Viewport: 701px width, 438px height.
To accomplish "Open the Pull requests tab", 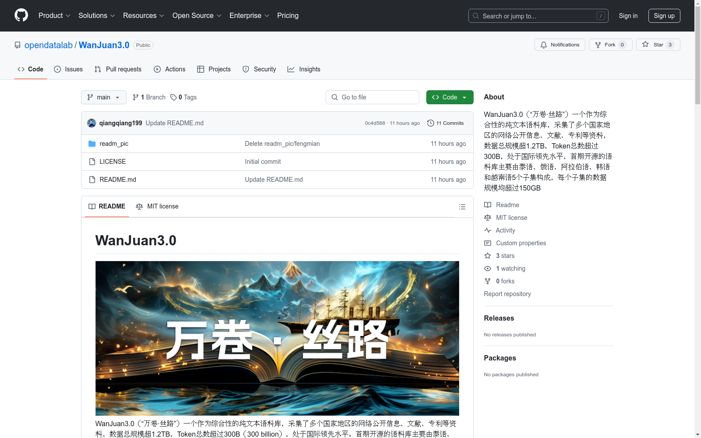I will [x=118, y=69].
